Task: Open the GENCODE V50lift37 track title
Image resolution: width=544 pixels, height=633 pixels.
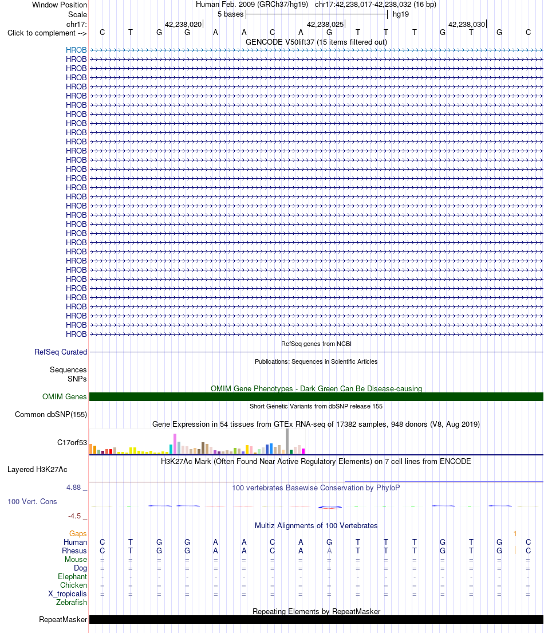Action: pos(316,42)
